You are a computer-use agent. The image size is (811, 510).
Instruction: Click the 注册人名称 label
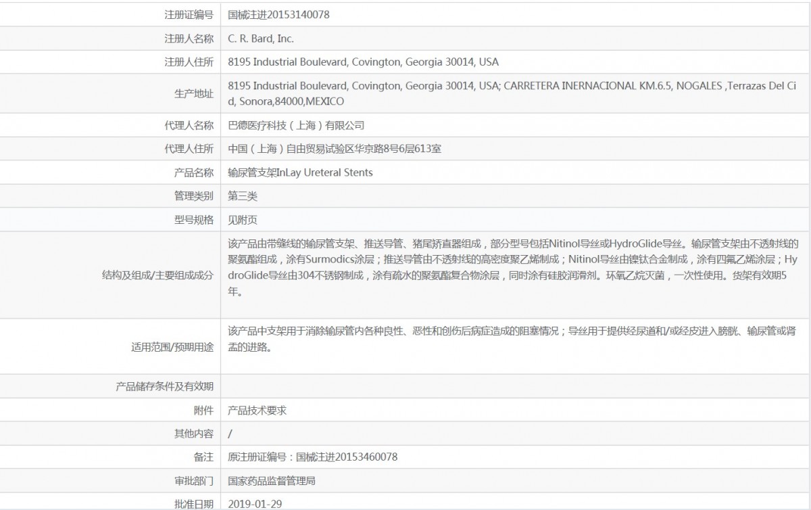coord(189,39)
